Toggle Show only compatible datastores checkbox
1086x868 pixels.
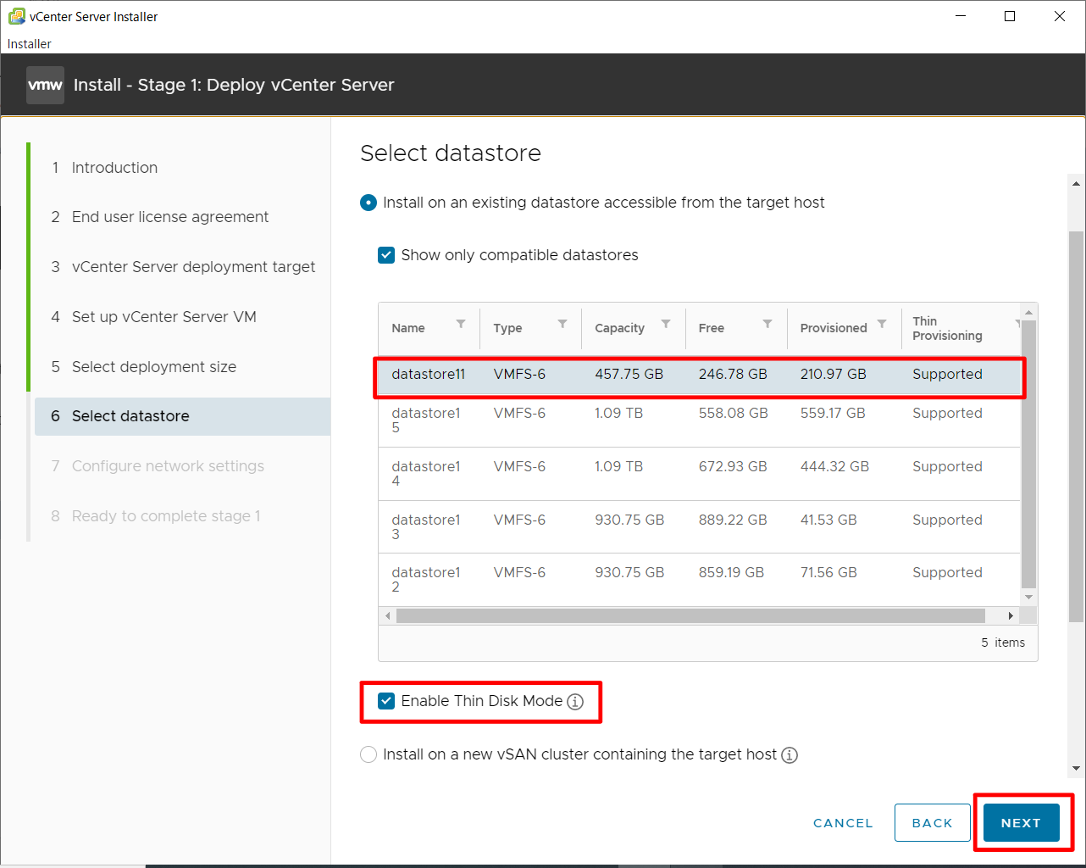[x=386, y=255]
